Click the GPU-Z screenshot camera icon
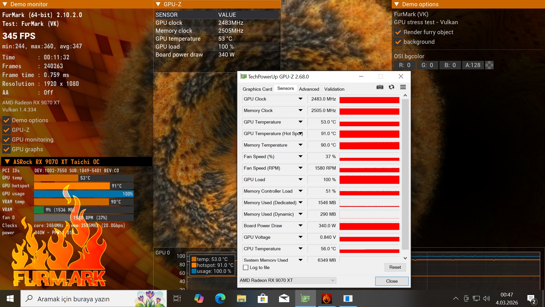The width and height of the screenshot is (545, 307). coord(380,87)
